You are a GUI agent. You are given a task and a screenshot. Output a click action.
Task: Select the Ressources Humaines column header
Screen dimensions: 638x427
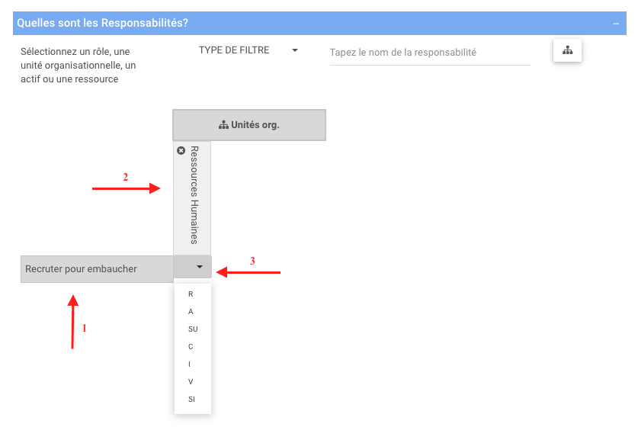click(194, 197)
